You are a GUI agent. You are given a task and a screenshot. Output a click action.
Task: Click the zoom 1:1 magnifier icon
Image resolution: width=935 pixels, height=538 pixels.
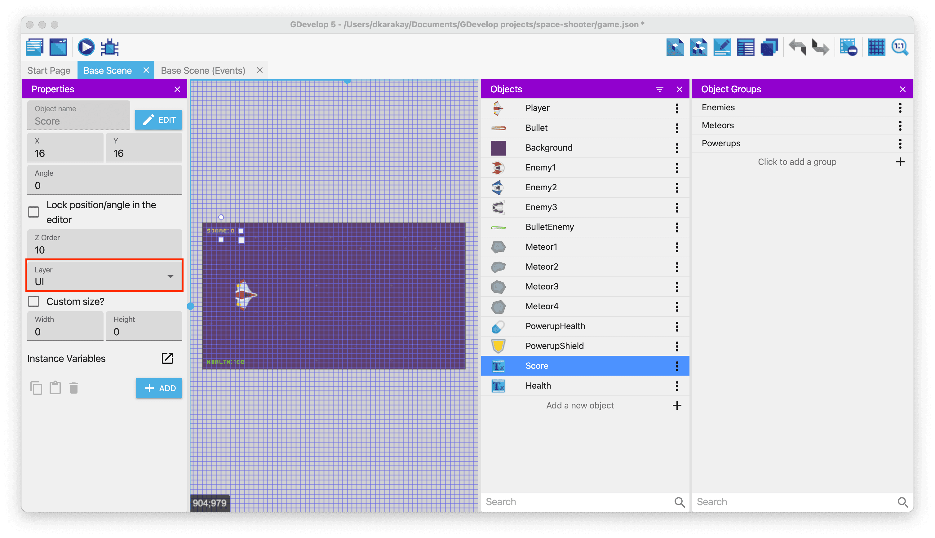pyautogui.click(x=900, y=47)
